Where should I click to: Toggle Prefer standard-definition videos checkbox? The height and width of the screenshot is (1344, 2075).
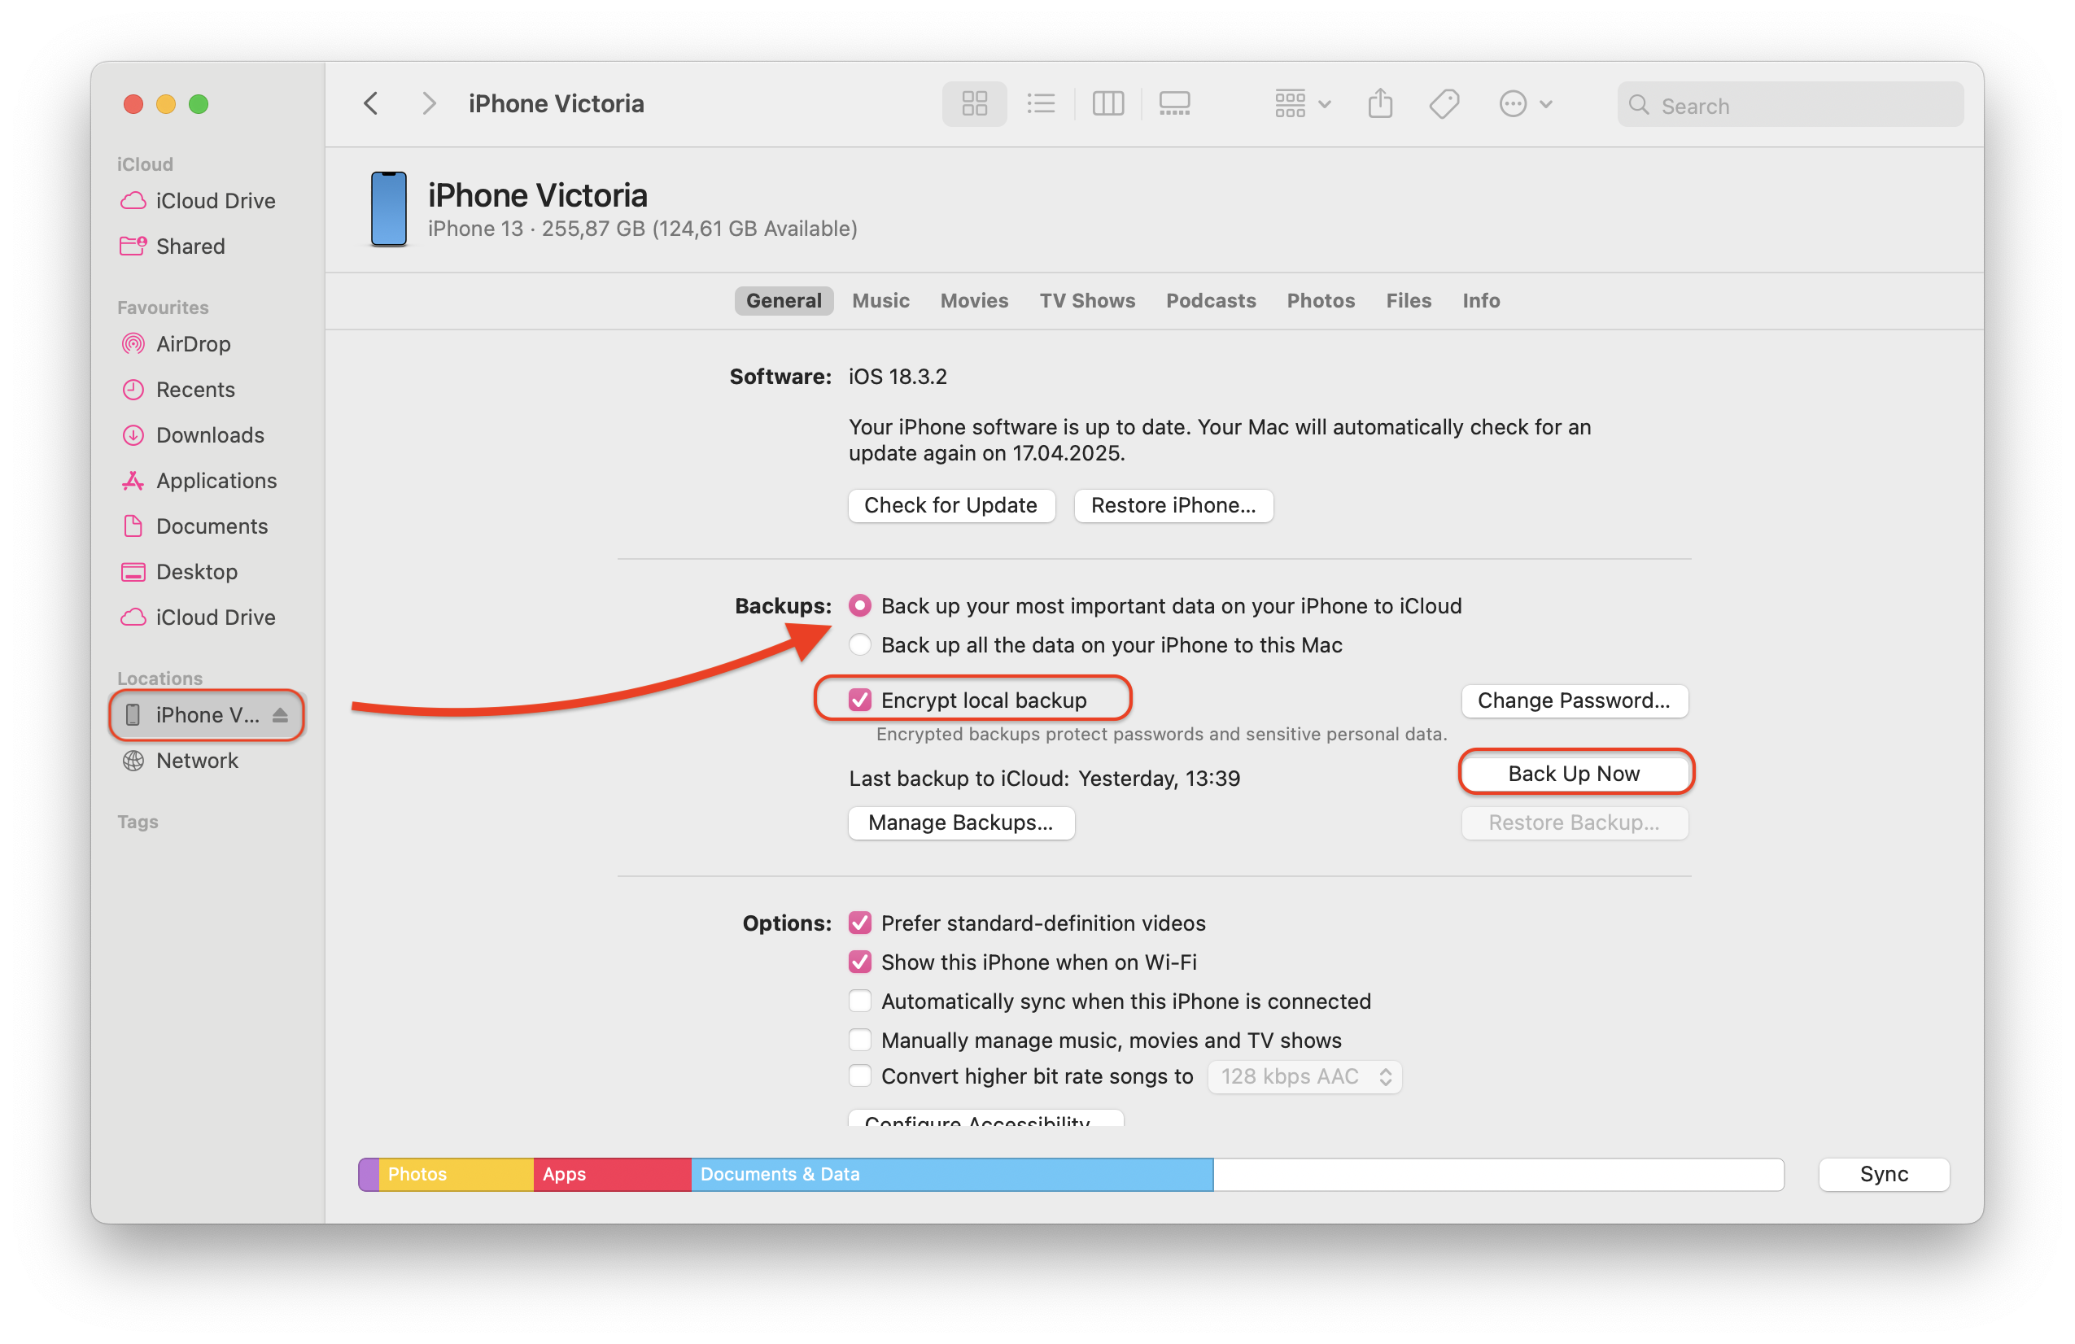point(861,923)
